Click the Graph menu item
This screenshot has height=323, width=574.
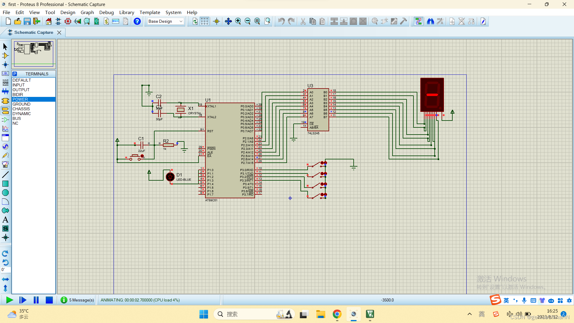click(x=87, y=12)
